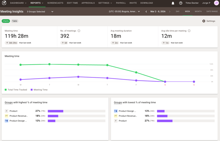The image size is (220, 141).
Task: Switch to Charts view
Action: pyautogui.click(x=6, y=21)
